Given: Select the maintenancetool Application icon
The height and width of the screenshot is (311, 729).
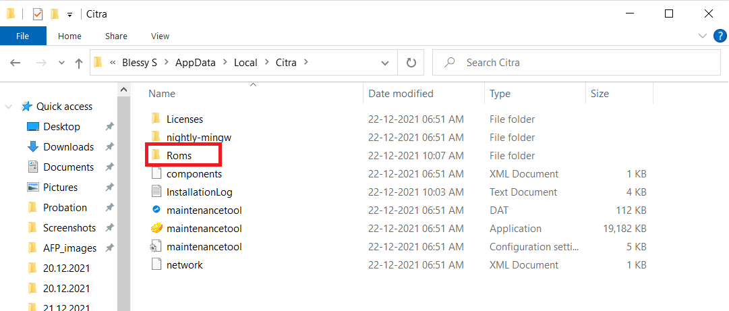Looking at the screenshot, I should [x=156, y=228].
